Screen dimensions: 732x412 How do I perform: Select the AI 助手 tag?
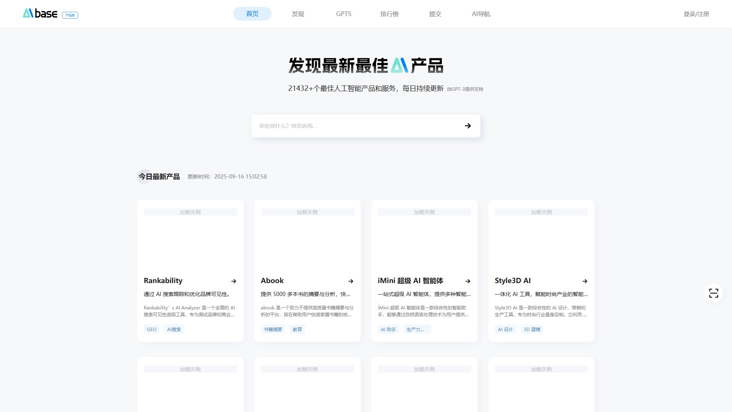tap(388, 329)
